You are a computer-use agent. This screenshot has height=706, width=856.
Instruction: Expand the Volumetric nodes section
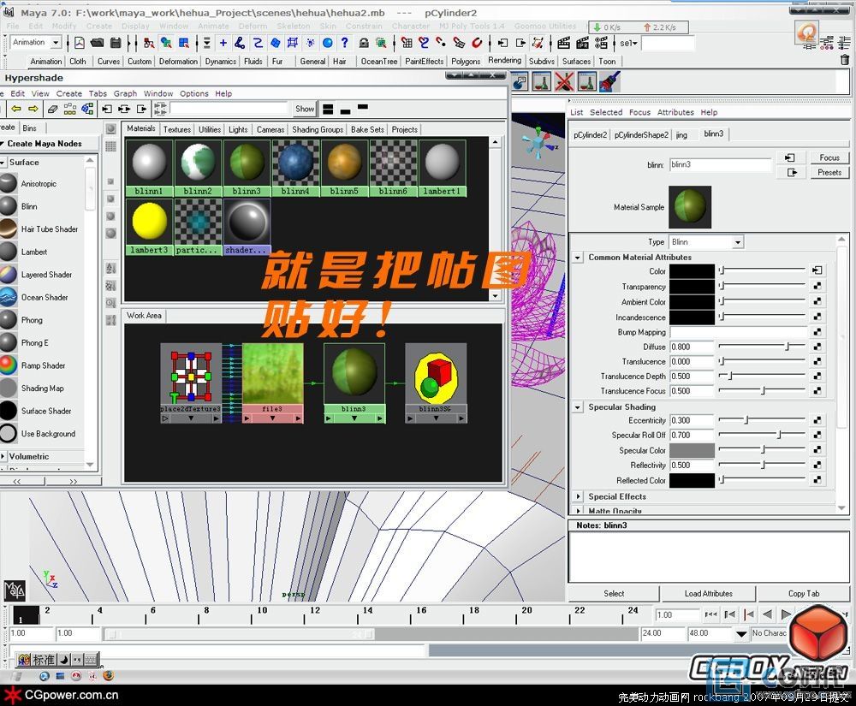click(x=3, y=456)
